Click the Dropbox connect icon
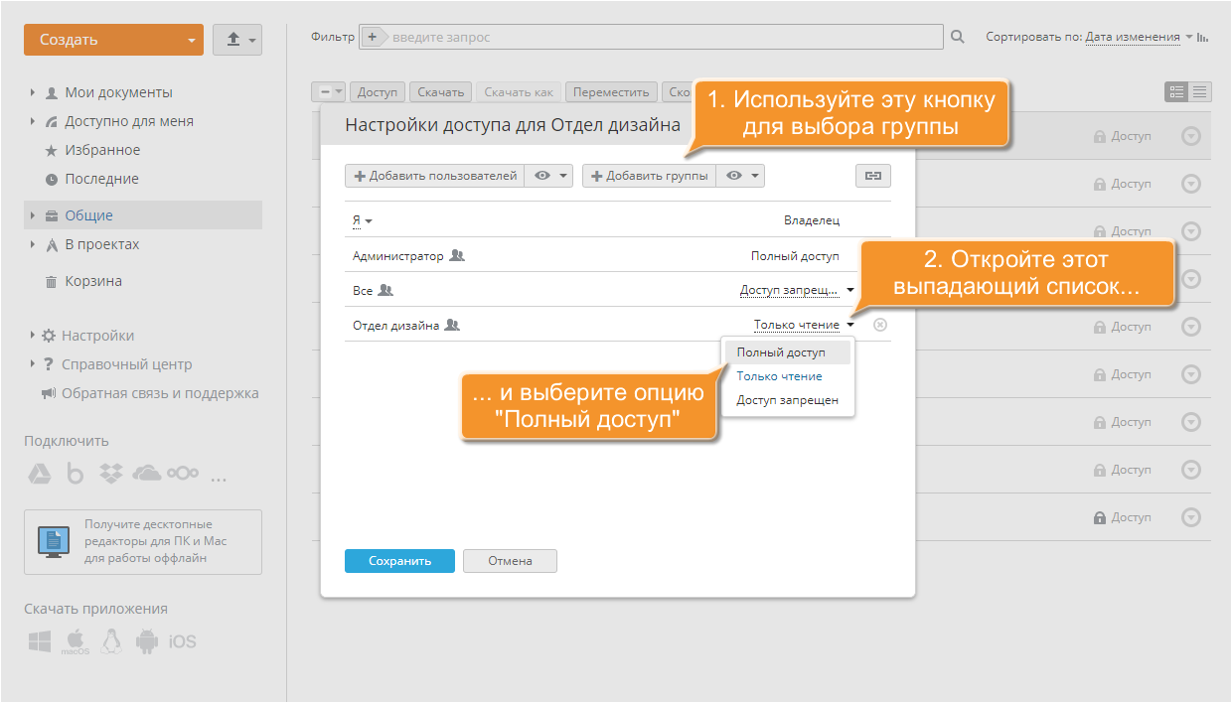The height and width of the screenshot is (703, 1232). 111,475
